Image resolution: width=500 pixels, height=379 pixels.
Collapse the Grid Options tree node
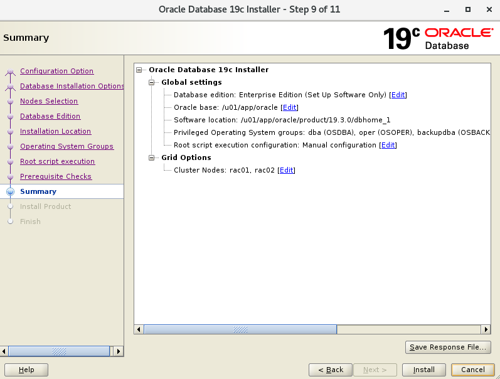point(151,157)
